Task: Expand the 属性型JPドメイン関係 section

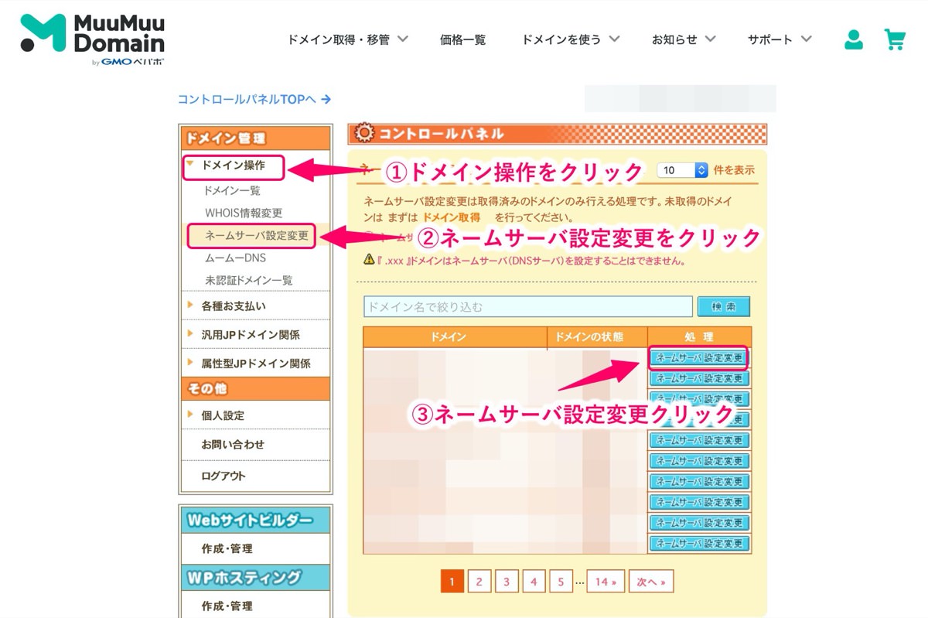Action: tap(255, 364)
